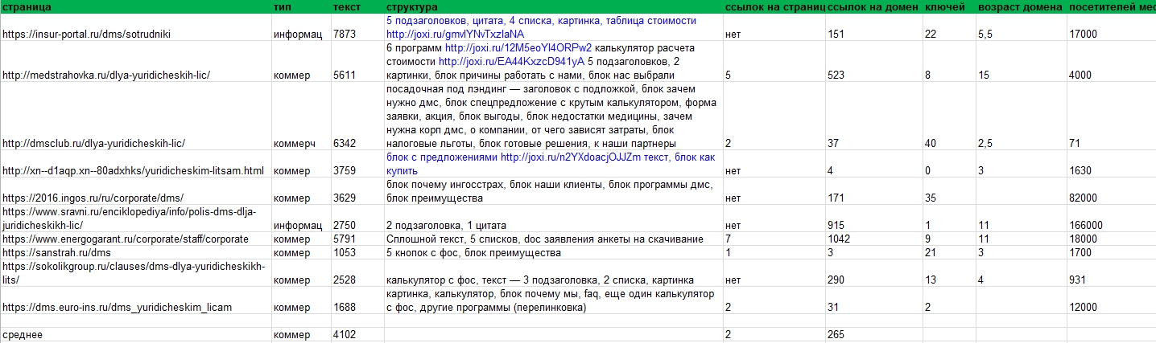Select the visitors cell 18000
The width and height of the screenshot is (1156, 343).
pos(1111,239)
